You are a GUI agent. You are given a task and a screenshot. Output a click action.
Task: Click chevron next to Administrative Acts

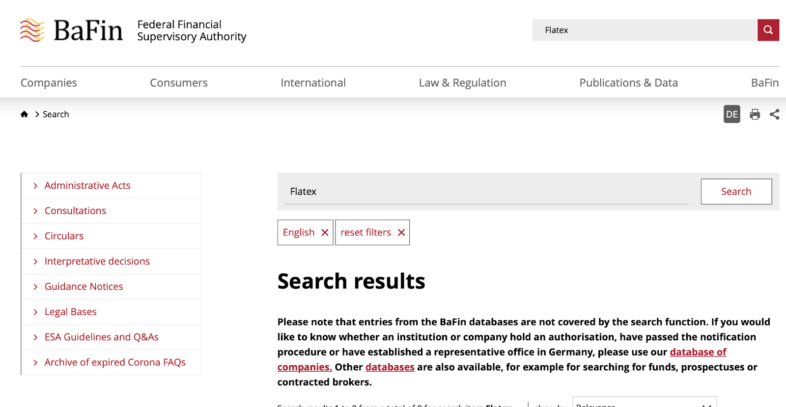[x=35, y=186]
